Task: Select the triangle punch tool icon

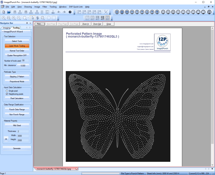Action: click(147, 12)
